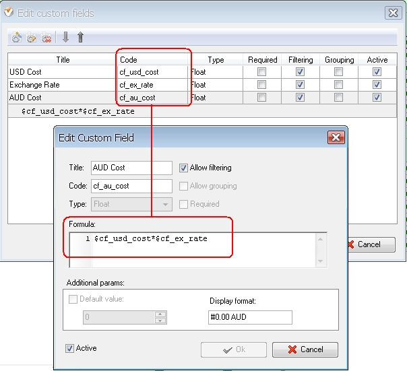Toggle the Allow filtering checkbox
The width and height of the screenshot is (407, 371).
tap(184, 168)
